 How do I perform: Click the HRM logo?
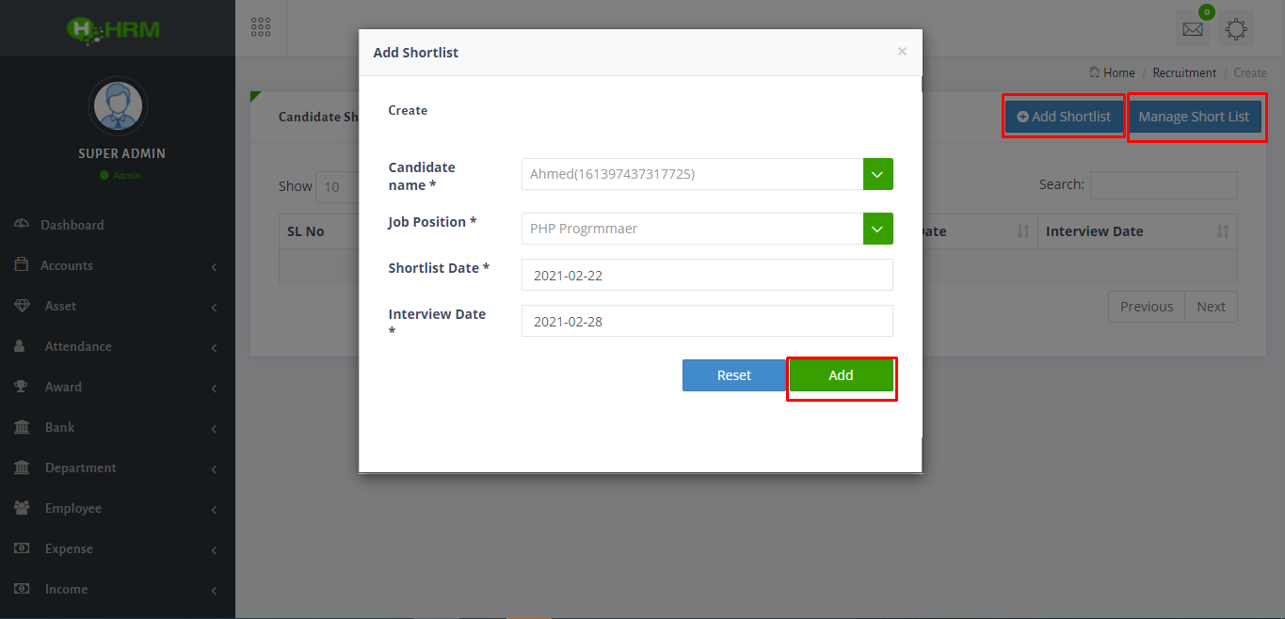point(114,28)
